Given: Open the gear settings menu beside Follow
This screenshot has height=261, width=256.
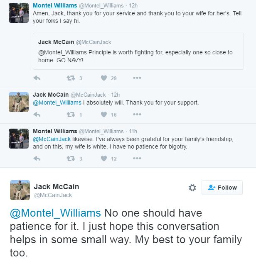Looking at the screenshot, I should tap(192, 188).
